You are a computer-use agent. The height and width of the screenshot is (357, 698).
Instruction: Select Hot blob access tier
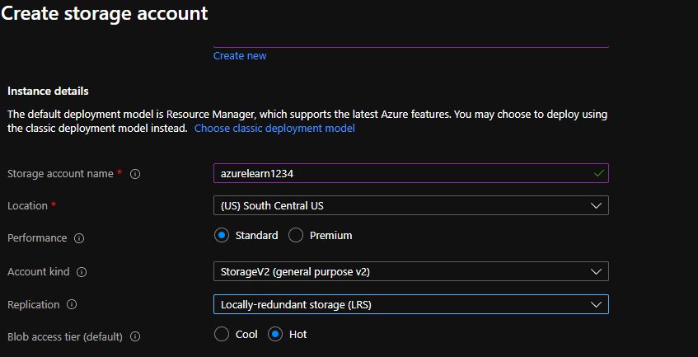point(276,334)
